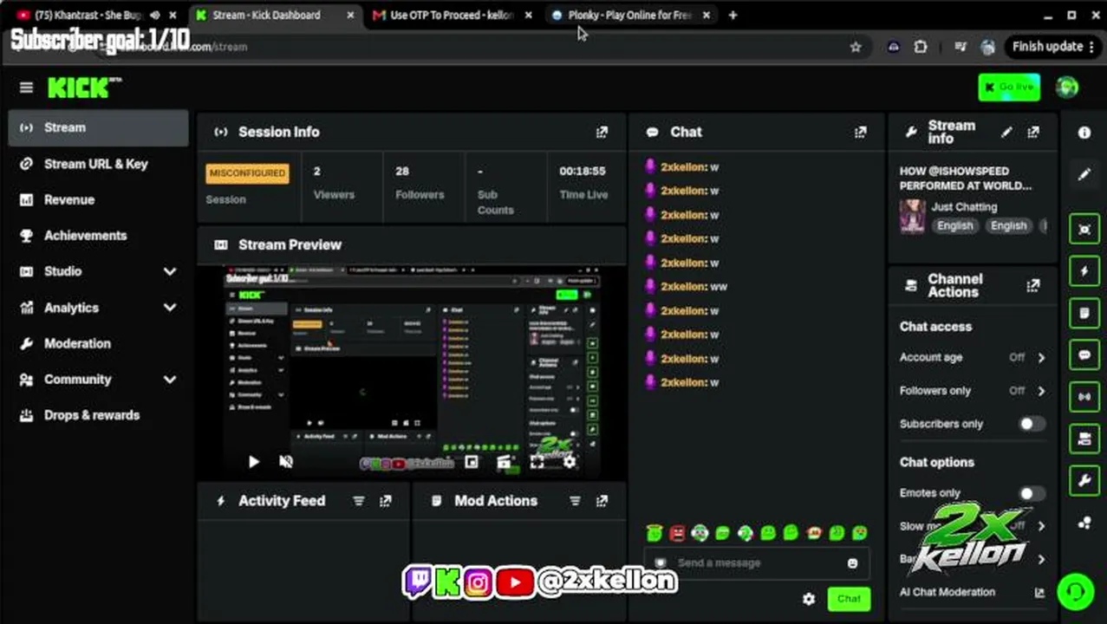Unmute the stream preview
The height and width of the screenshot is (624, 1107).
286,462
